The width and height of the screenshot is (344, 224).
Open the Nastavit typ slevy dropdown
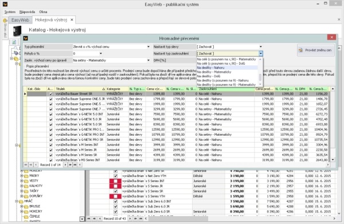[x=261, y=46]
